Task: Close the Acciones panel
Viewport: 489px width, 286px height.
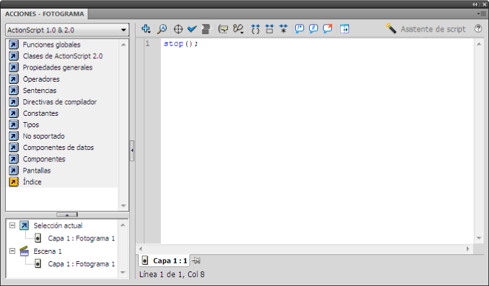Action: (485, 4)
